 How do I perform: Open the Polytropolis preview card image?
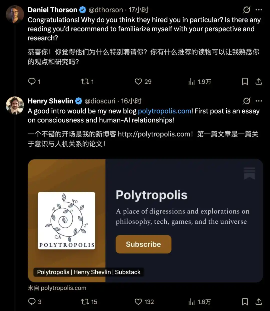[66, 220]
